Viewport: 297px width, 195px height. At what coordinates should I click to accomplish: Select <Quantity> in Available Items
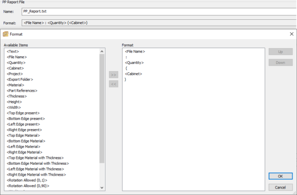click(x=16, y=63)
